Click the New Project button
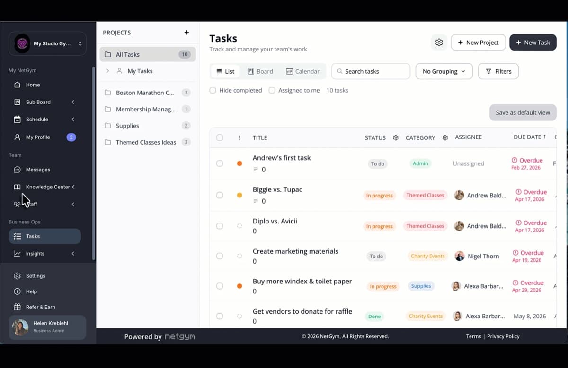 (478, 43)
